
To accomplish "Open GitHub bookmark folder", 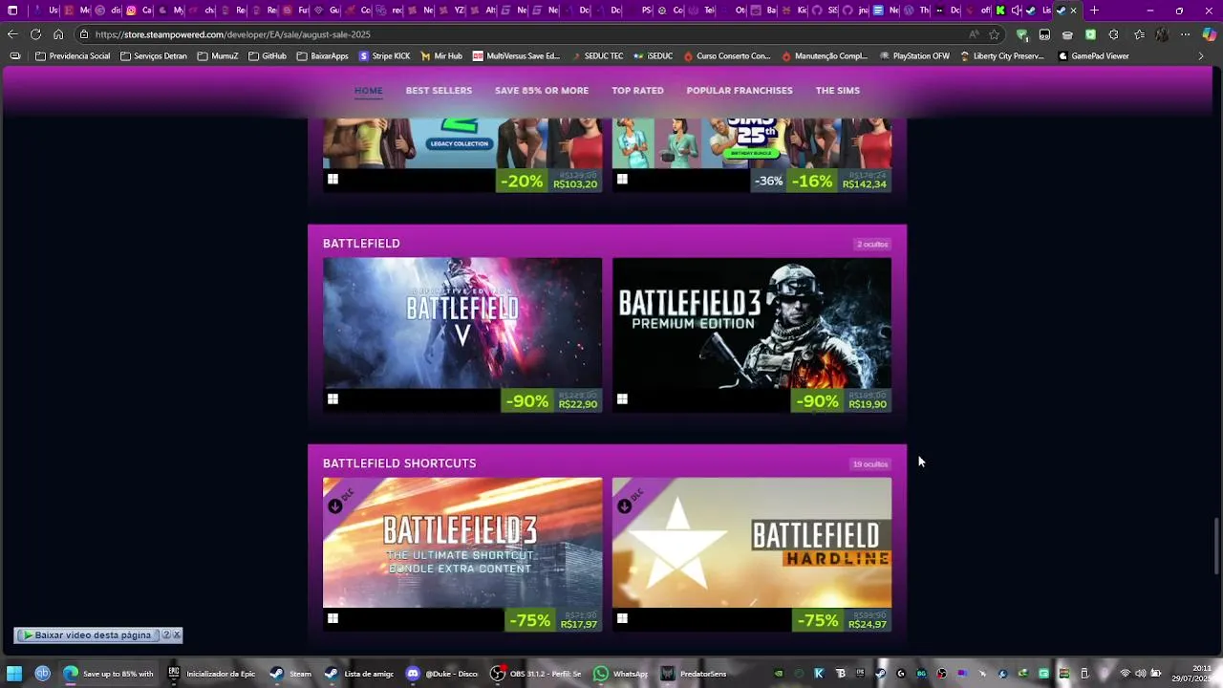I will (268, 56).
